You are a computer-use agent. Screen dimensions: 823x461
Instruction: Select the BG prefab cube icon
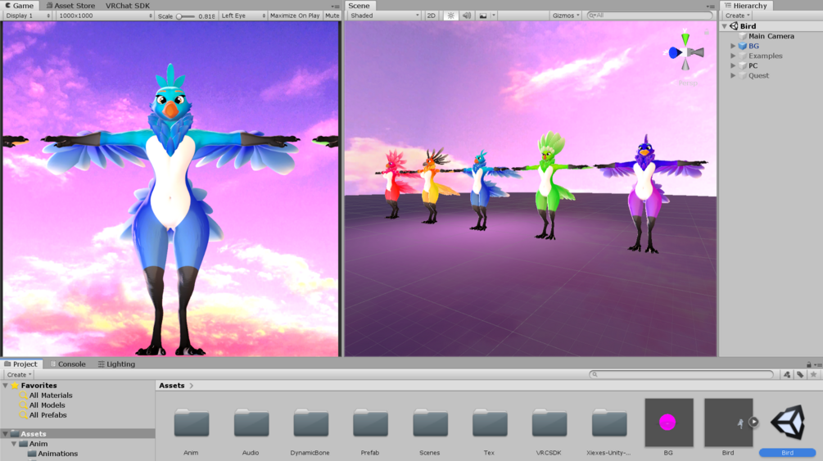742,46
